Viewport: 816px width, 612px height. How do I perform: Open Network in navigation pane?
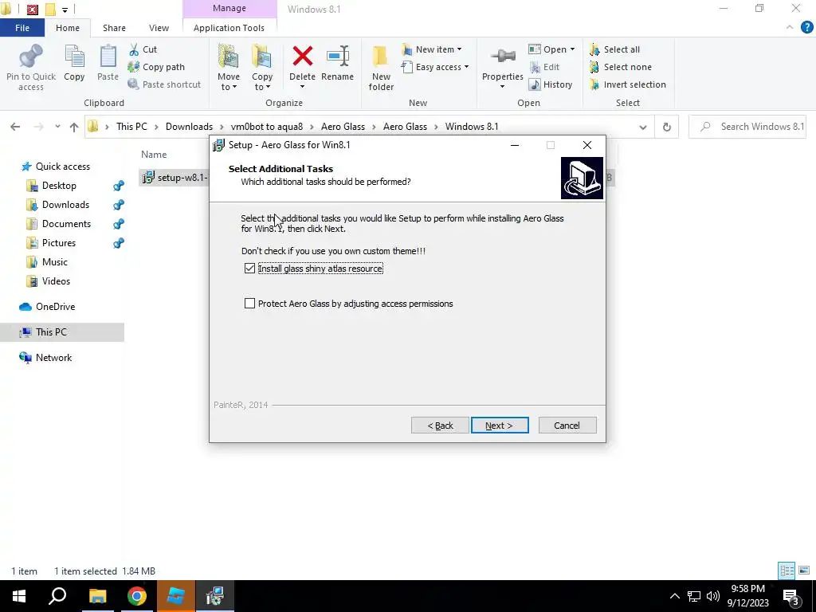[x=45, y=358]
